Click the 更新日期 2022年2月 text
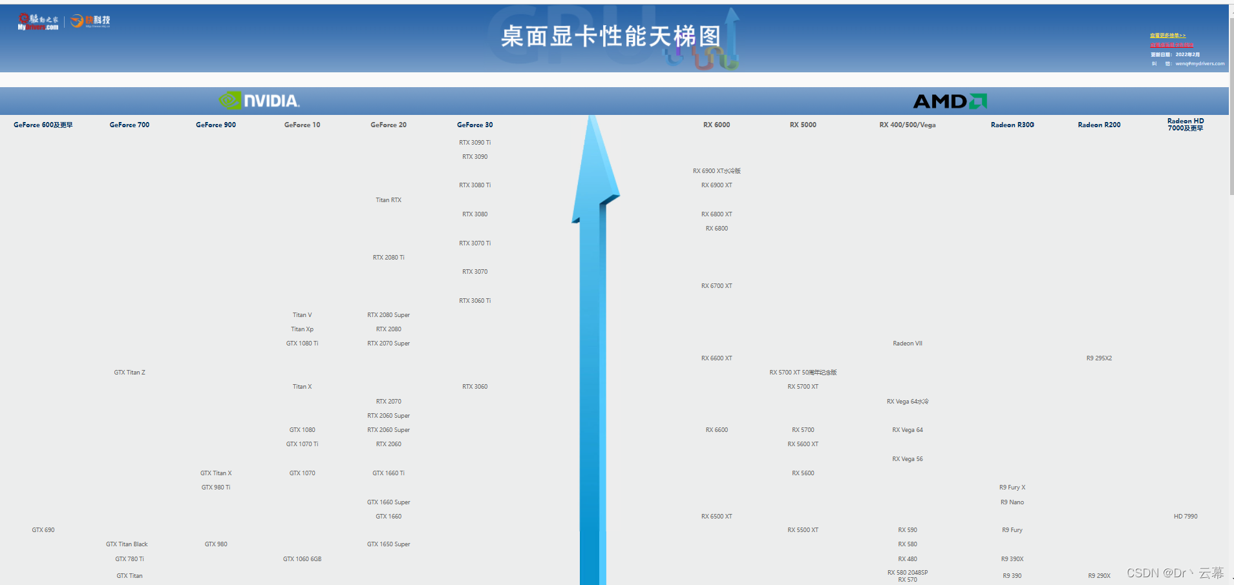This screenshot has height=585, width=1234. pos(1175,54)
